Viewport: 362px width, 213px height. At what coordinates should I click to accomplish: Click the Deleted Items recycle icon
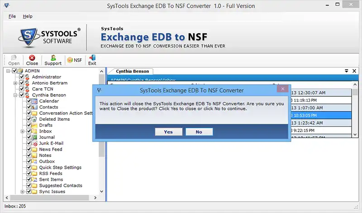click(x=34, y=119)
